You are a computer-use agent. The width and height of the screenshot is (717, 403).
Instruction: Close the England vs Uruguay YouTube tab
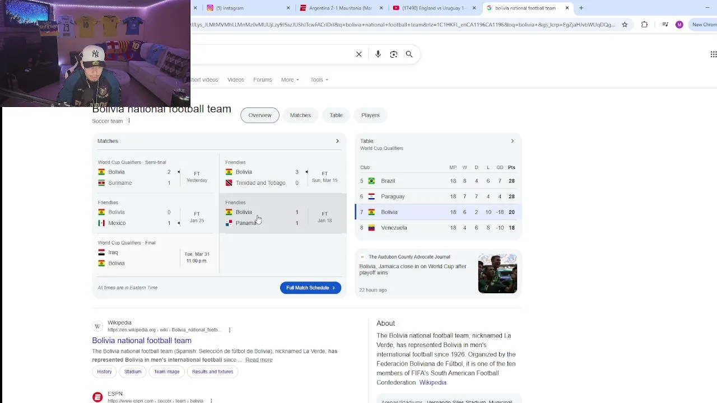pos(474,8)
